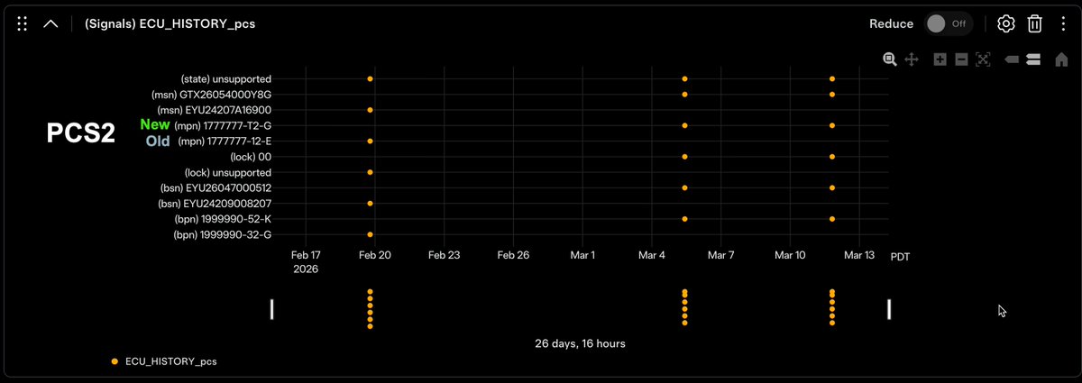
Task: Click the left range slider handle
Action: pyautogui.click(x=271, y=309)
